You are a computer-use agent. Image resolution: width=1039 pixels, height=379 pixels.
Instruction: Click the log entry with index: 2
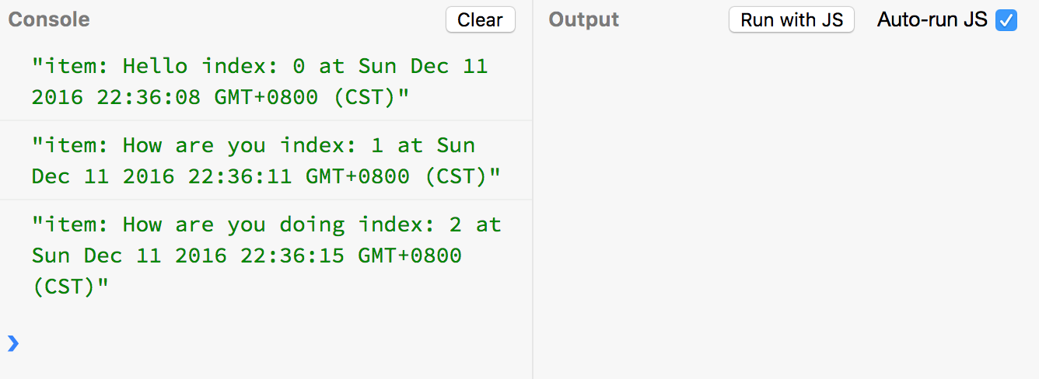click(x=266, y=256)
